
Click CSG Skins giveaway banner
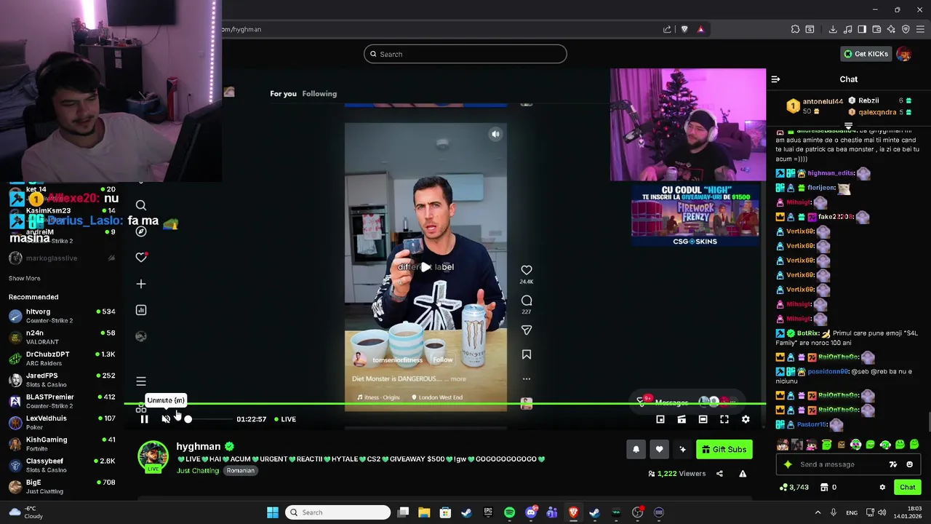(x=695, y=215)
